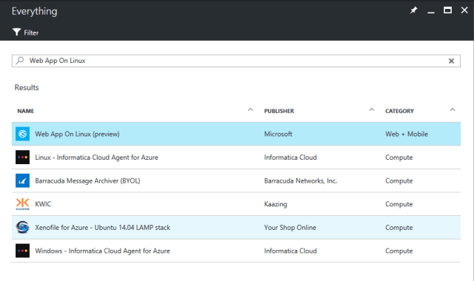The width and height of the screenshot is (474, 281).
Task: Pin the Everything blade
Action: coord(413,10)
